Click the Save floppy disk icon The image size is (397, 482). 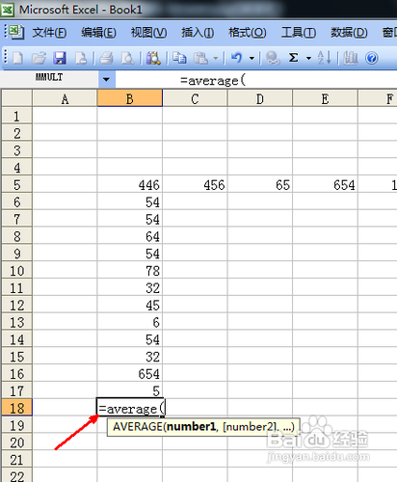pos(60,58)
